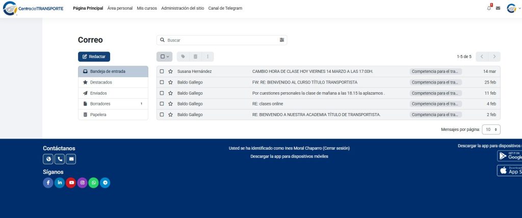522x218 pixels.
Task: Open Página Principal menu item
Action: pyautogui.click(x=88, y=8)
